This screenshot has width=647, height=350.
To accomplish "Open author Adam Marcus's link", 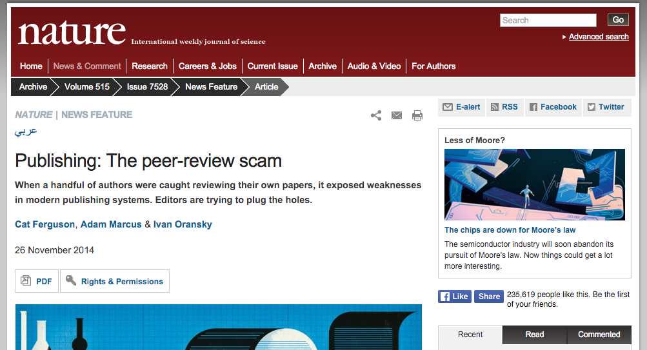I will coord(111,224).
